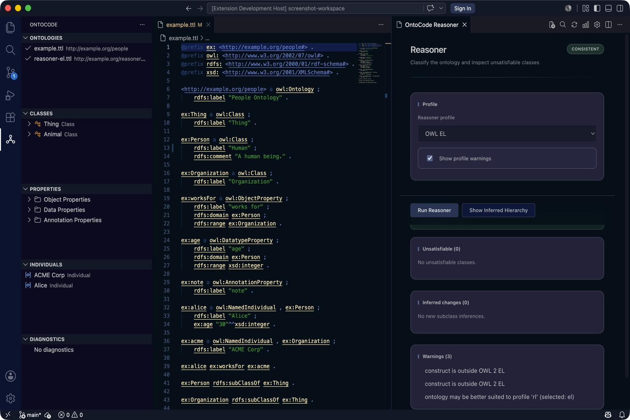Image resolution: width=630 pixels, height=420 pixels.
Task: Open the Copilot chat icon in title bar
Action: click(x=430, y=8)
